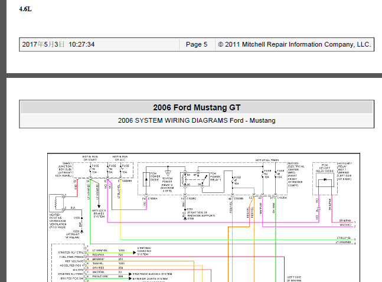Click the 'ANTI-LOCK BRAKES SYSTEM' diagram label
Screen dimensions: 382x282
pyautogui.click(x=99, y=214)
